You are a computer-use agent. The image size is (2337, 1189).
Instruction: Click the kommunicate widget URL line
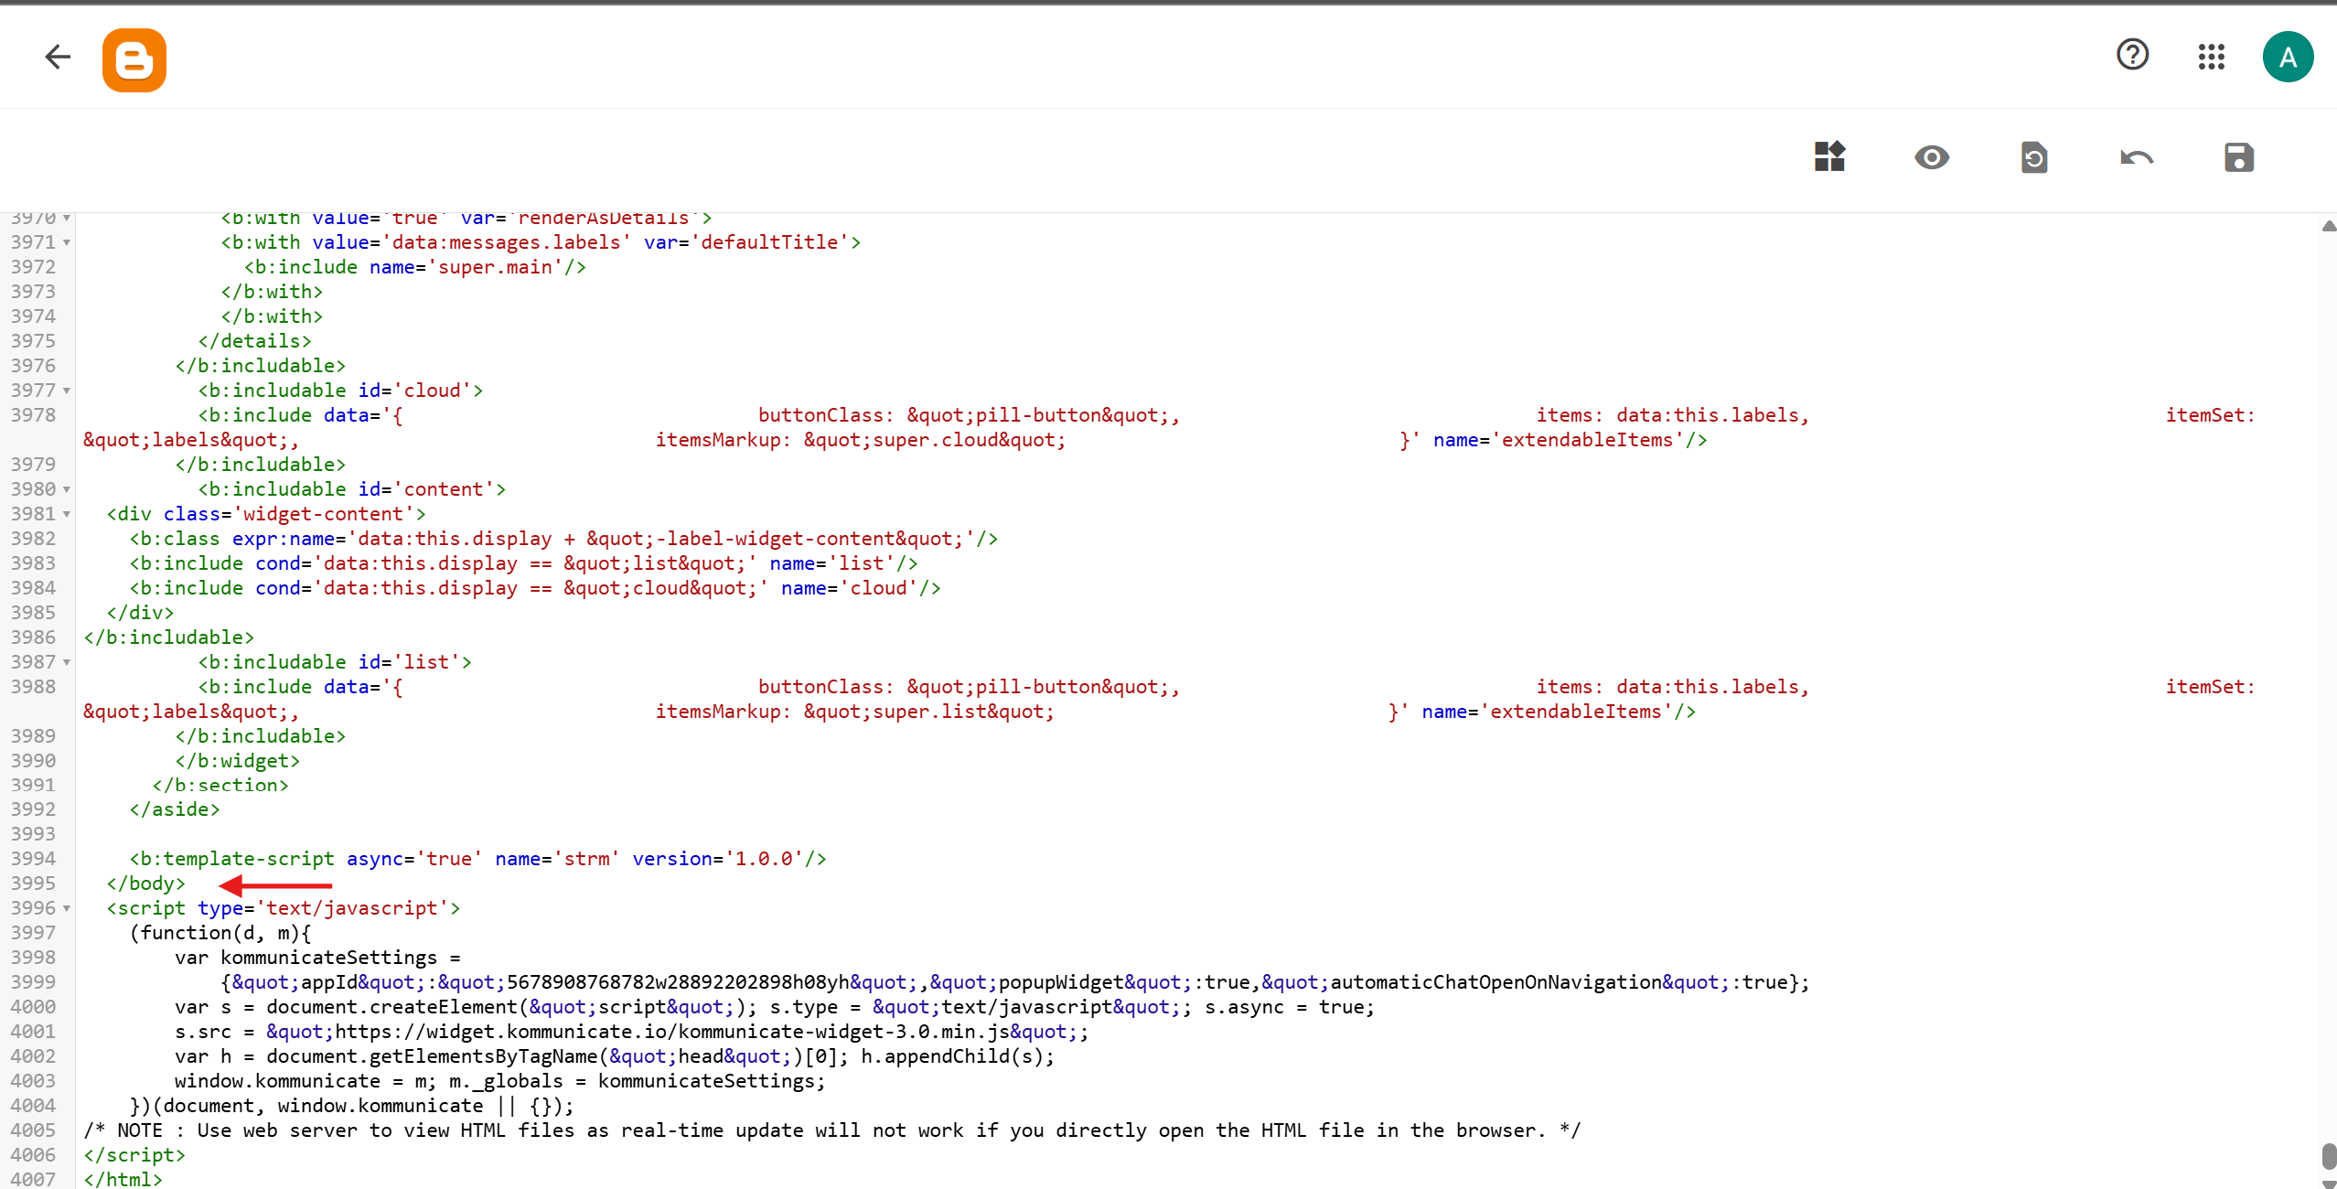tap(631, 1032)
